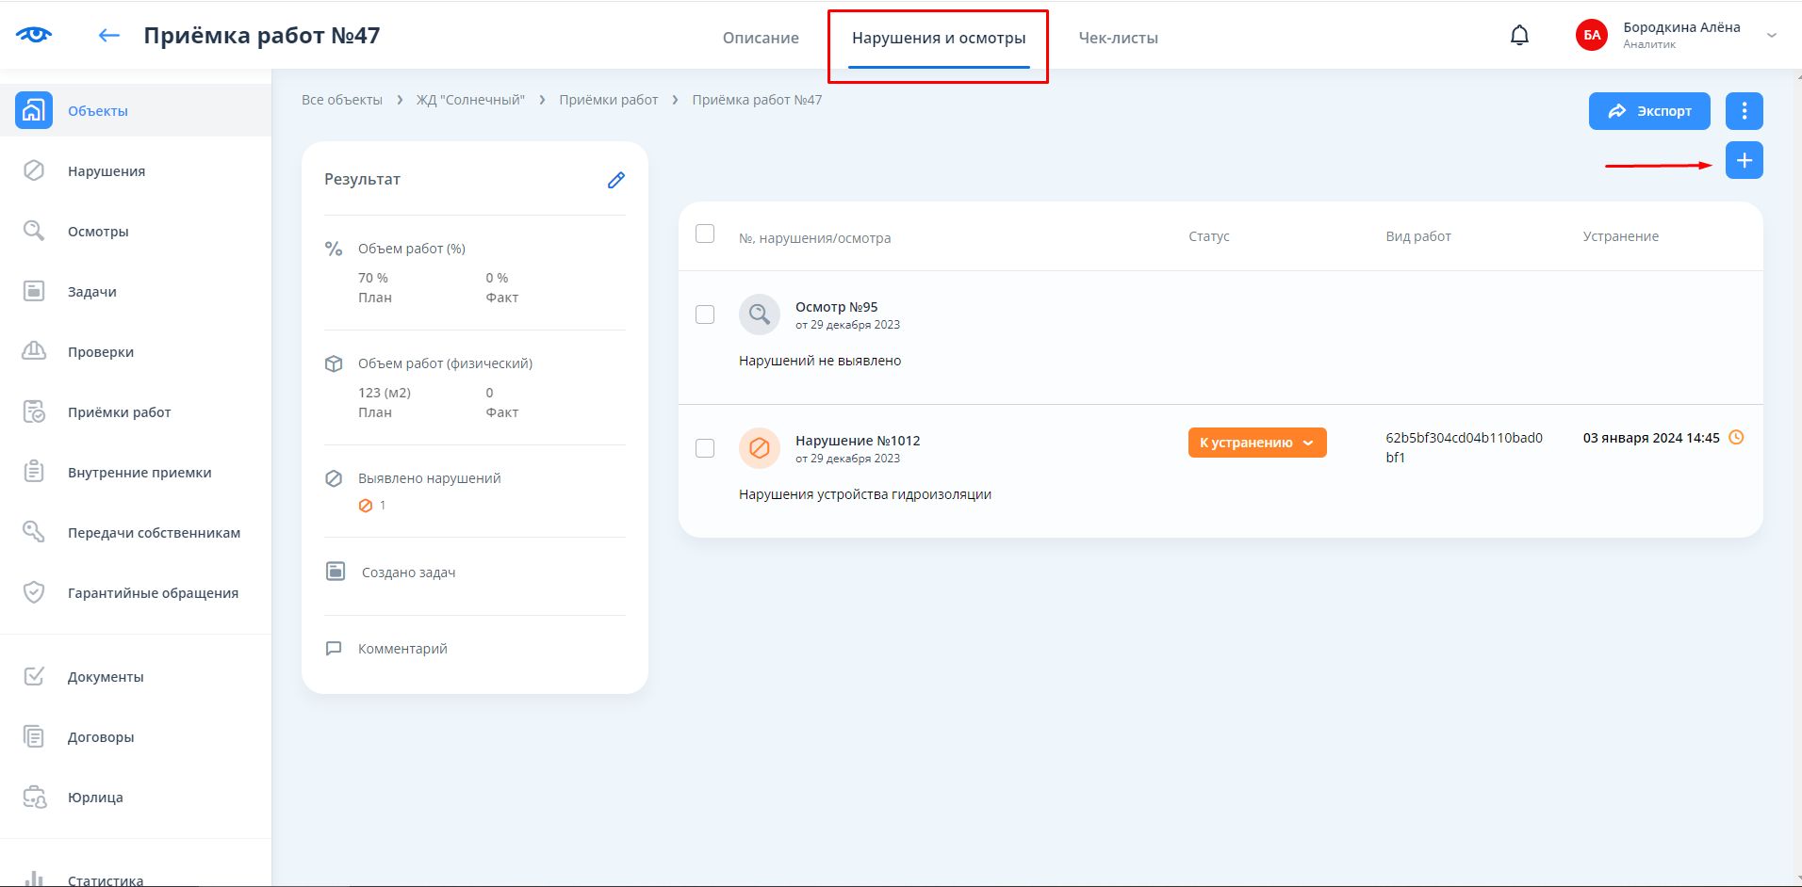Open the user profile dropdown chevron
This screenshot has height=887, width=1802.
(1771, 36)
